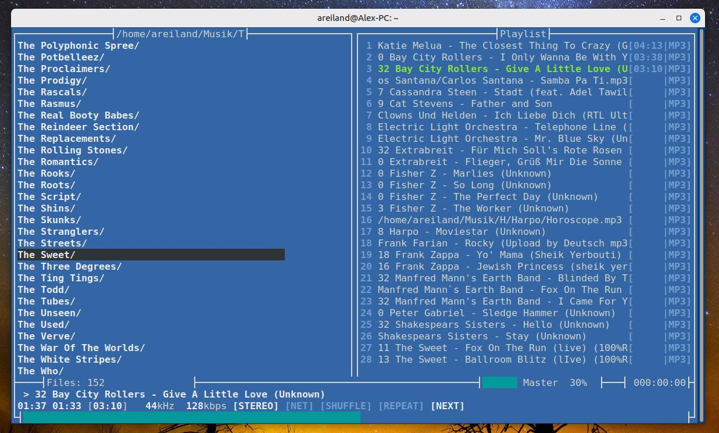Select Peter Gabriel - Sledge Hammer
719x433 pixels.
click(x=526, y=313)
